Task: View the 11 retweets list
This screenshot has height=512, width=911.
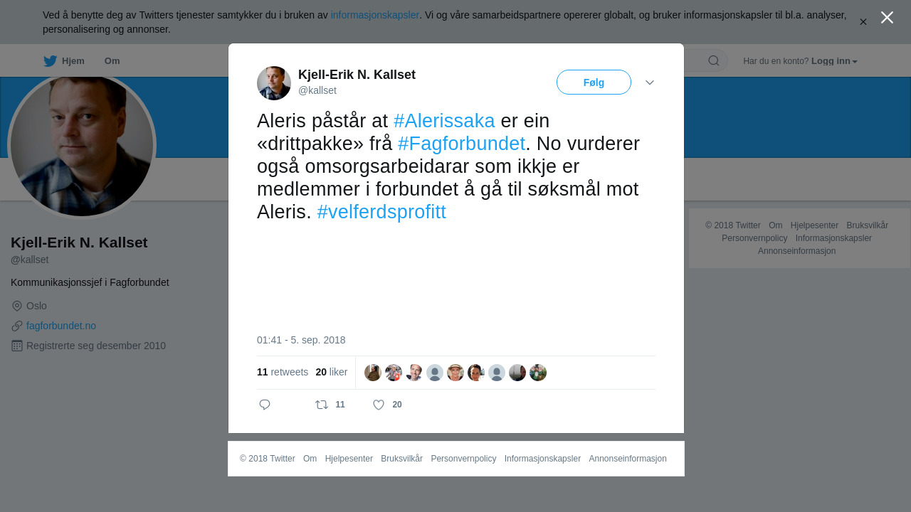Action: [283, 372]
